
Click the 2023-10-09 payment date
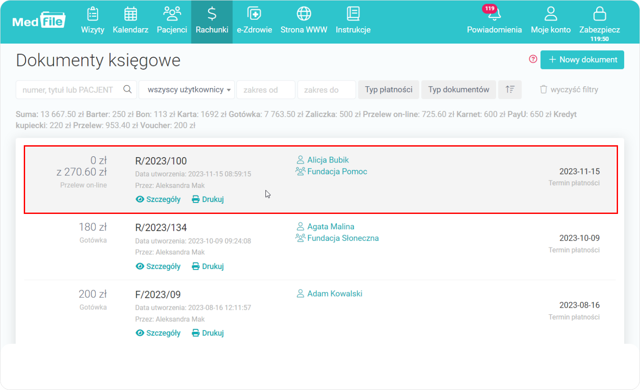tap(579, 238)
